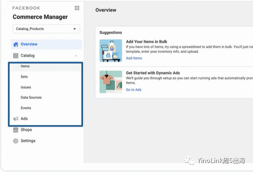Click the Add Items link
Viewport: 253px width, 172px height.
tap(134, 58)
